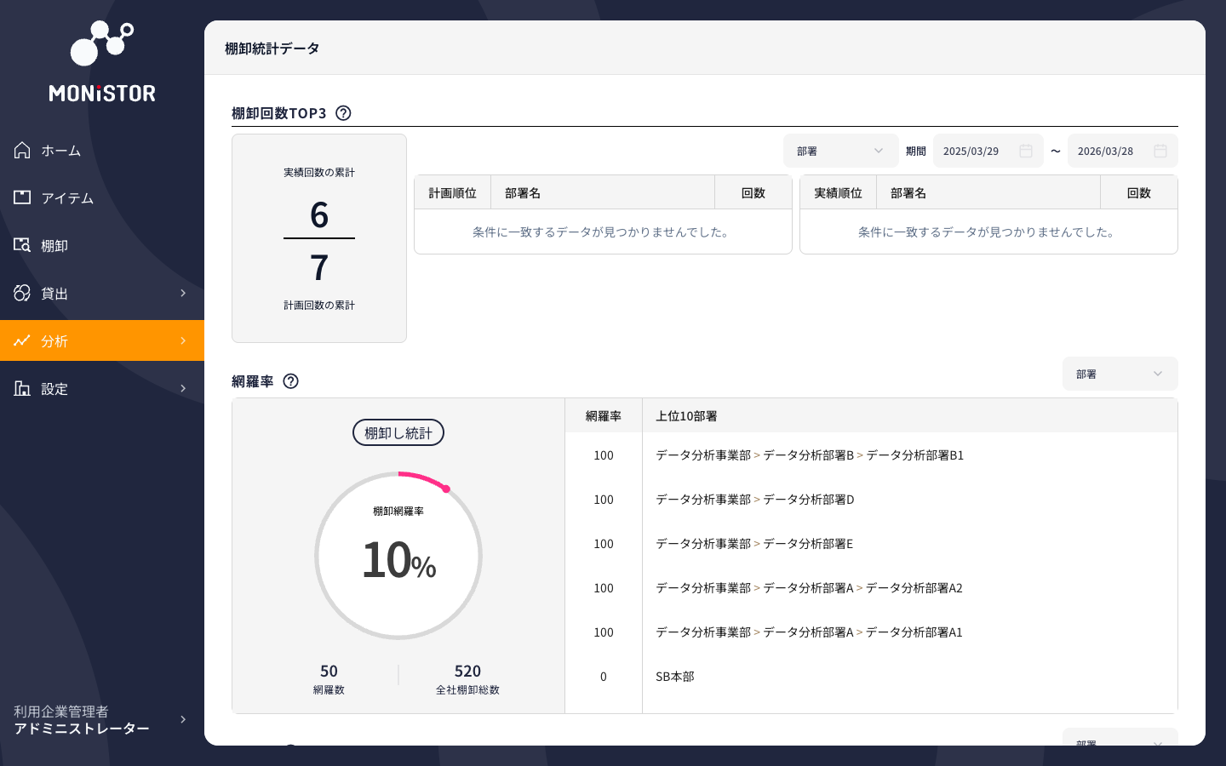Open calendar picker for 2026/03/28 date

click(1160, 151)
